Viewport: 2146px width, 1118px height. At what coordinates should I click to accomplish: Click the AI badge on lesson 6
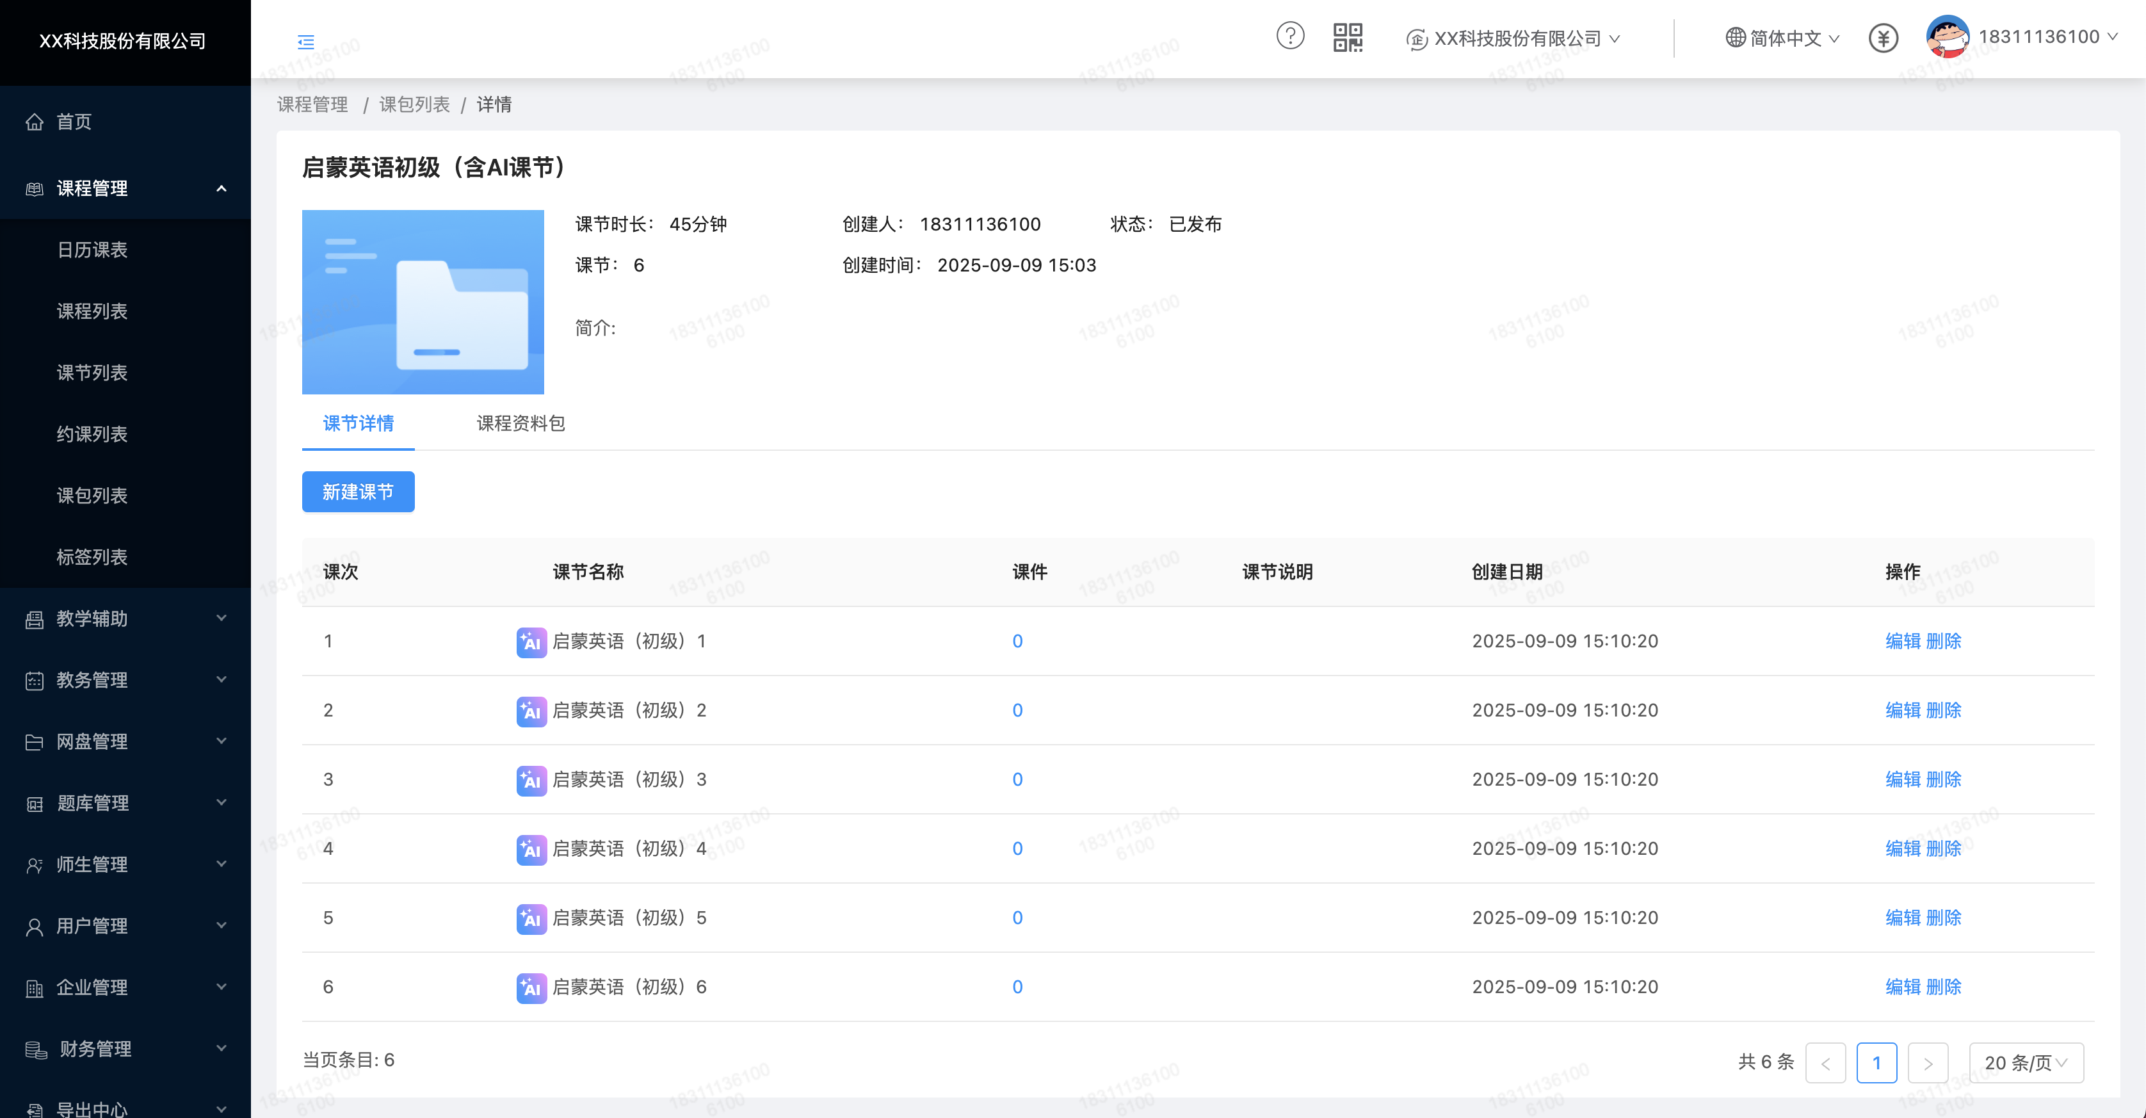pos(531,988)
